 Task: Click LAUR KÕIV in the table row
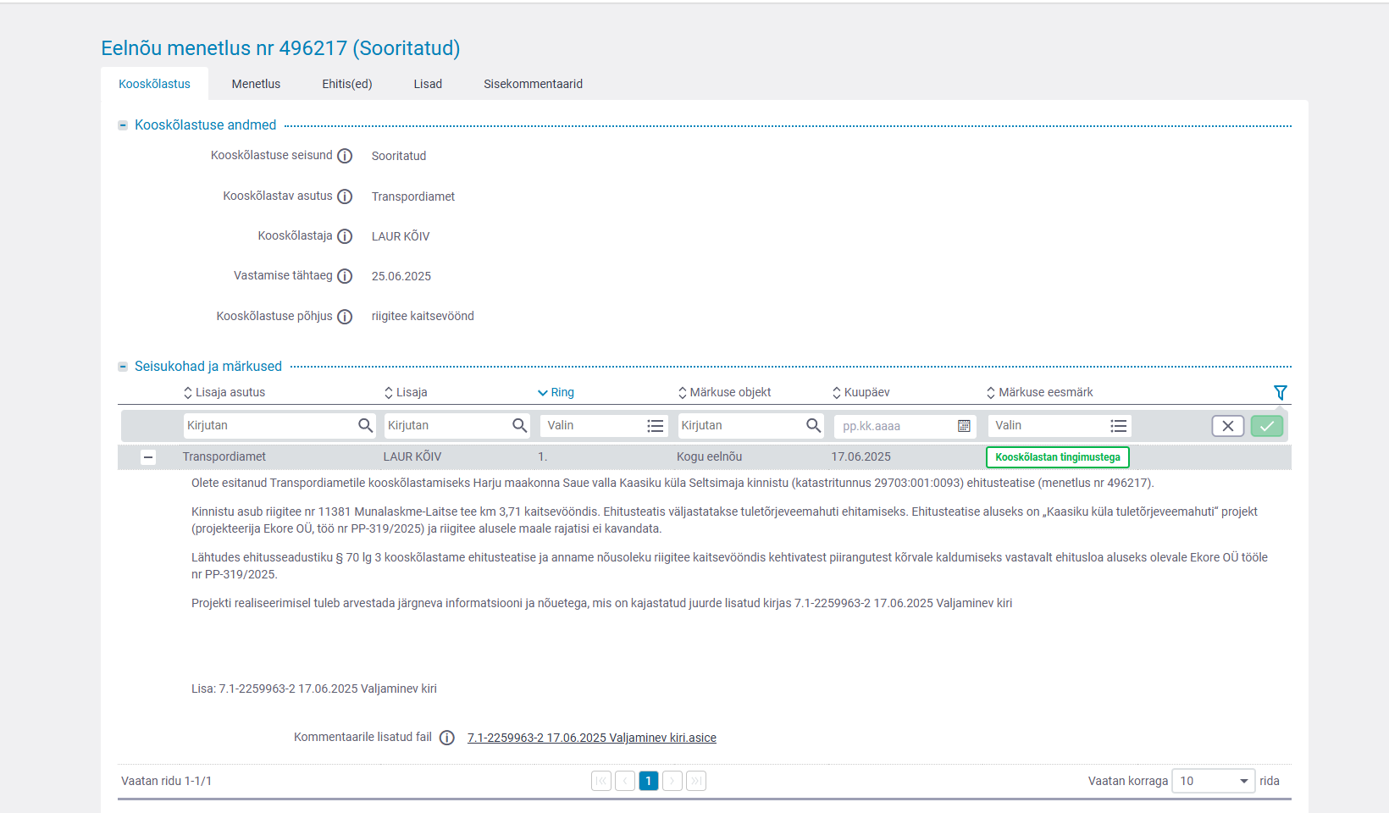tap(412, 456)
